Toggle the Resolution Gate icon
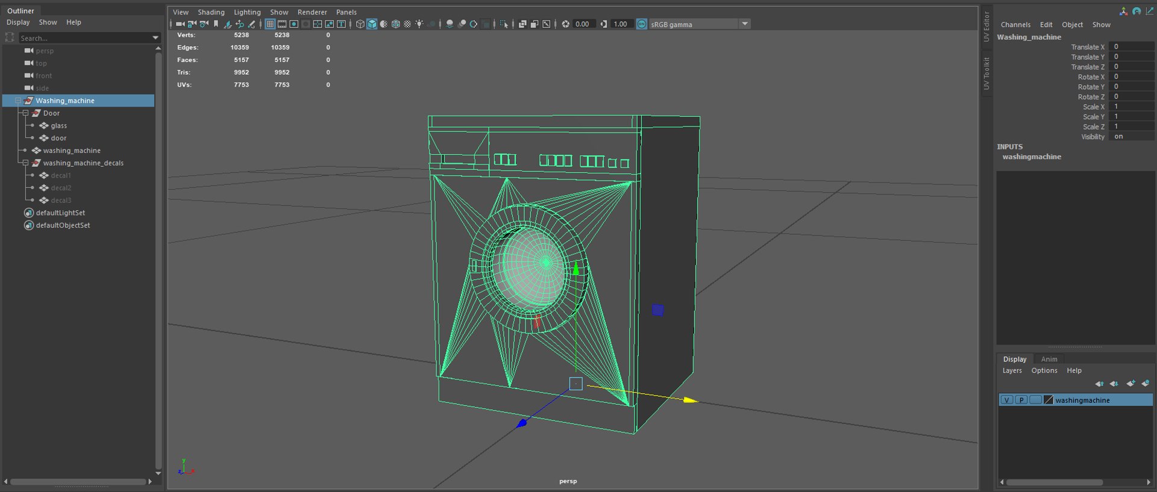The image size is (1157, 492). click(294, 24)
